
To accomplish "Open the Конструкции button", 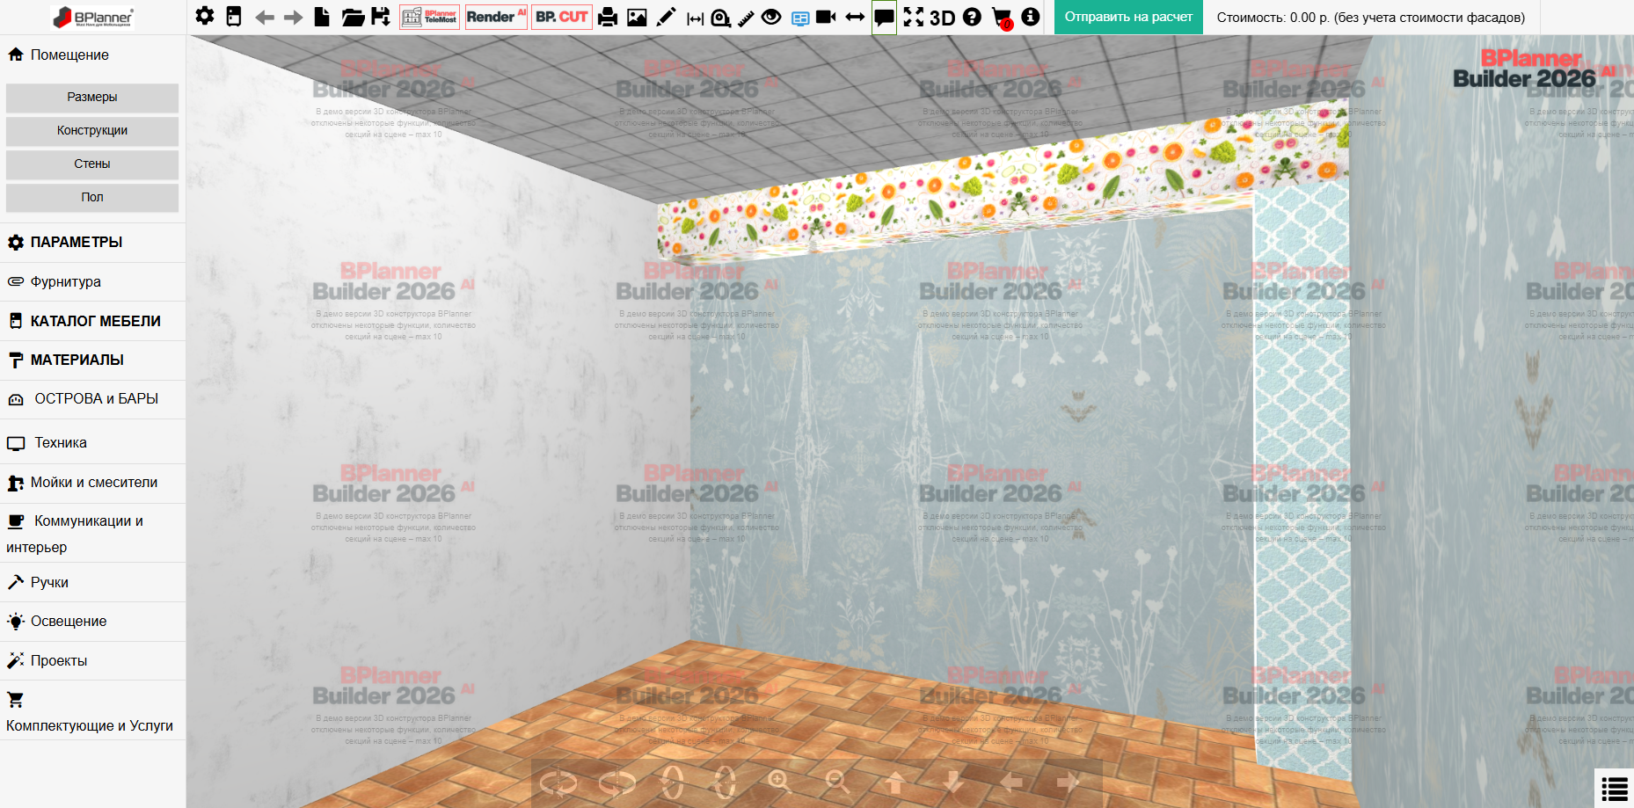I will click(x=92, y=130).
